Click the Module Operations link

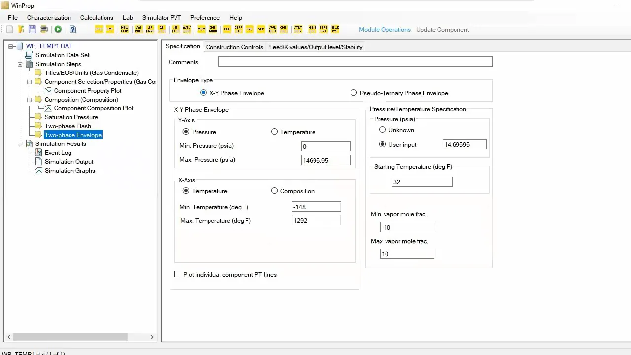tap(385, 30)
